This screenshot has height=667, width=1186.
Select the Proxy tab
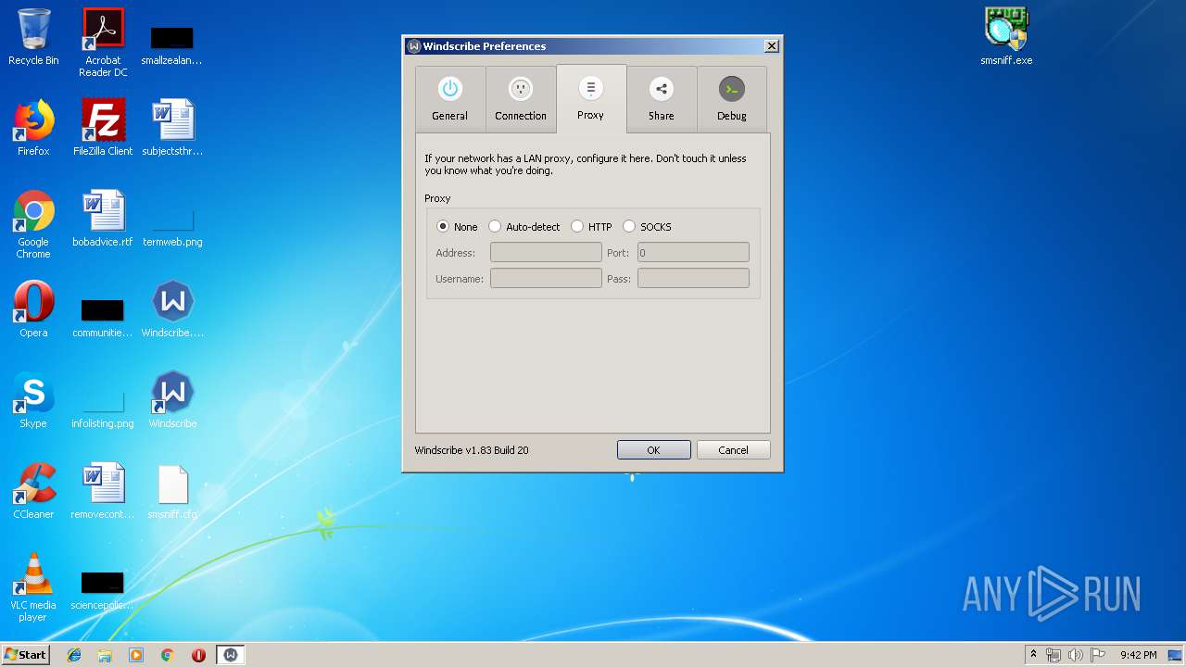point(591,99)
